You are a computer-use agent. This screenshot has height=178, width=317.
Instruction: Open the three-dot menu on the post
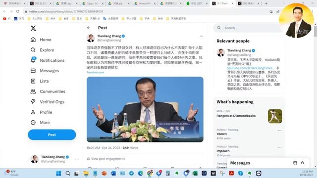pos(202,36)
